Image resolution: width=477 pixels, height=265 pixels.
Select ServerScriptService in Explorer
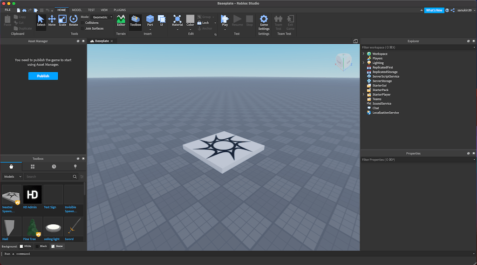[x=386, y=76]
